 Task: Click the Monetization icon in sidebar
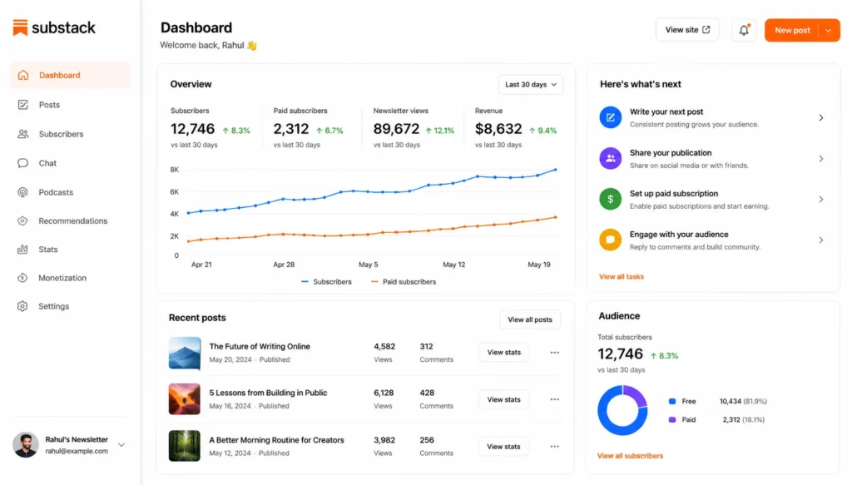tap(22, 278)
